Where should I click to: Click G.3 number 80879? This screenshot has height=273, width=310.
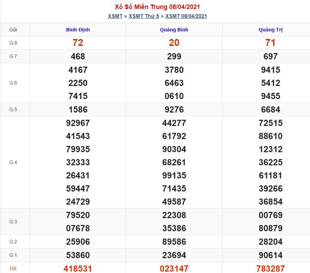pos(271,228)
